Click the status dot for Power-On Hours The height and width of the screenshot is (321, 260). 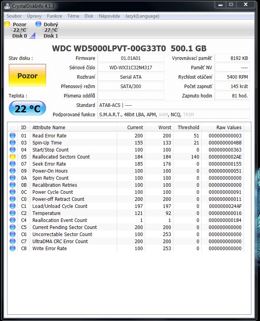pos(13,171)
